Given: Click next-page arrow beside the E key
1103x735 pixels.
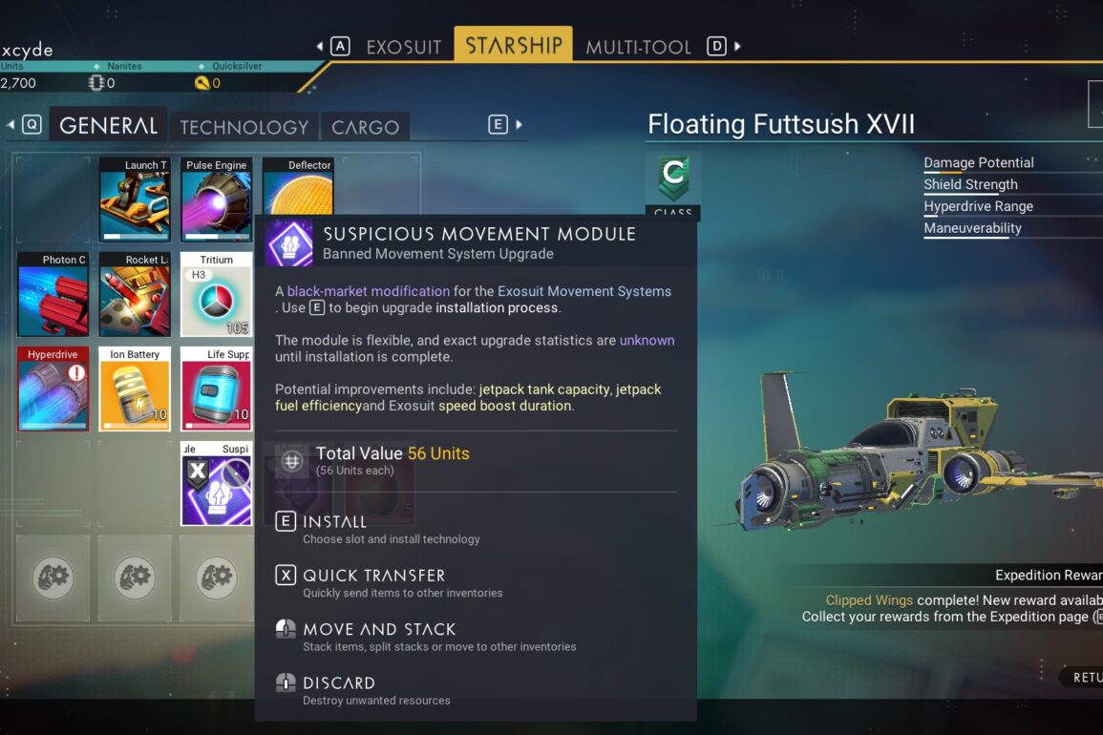Looking at the screenshot, I should coord(520,124).
